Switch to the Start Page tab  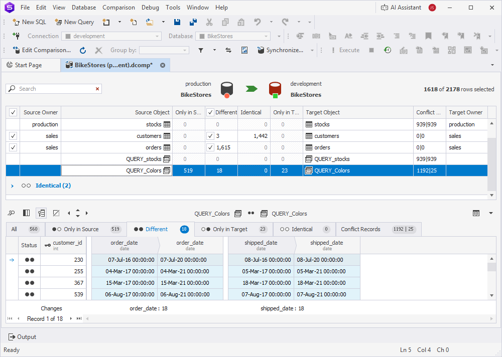click(x=31, y=65)
